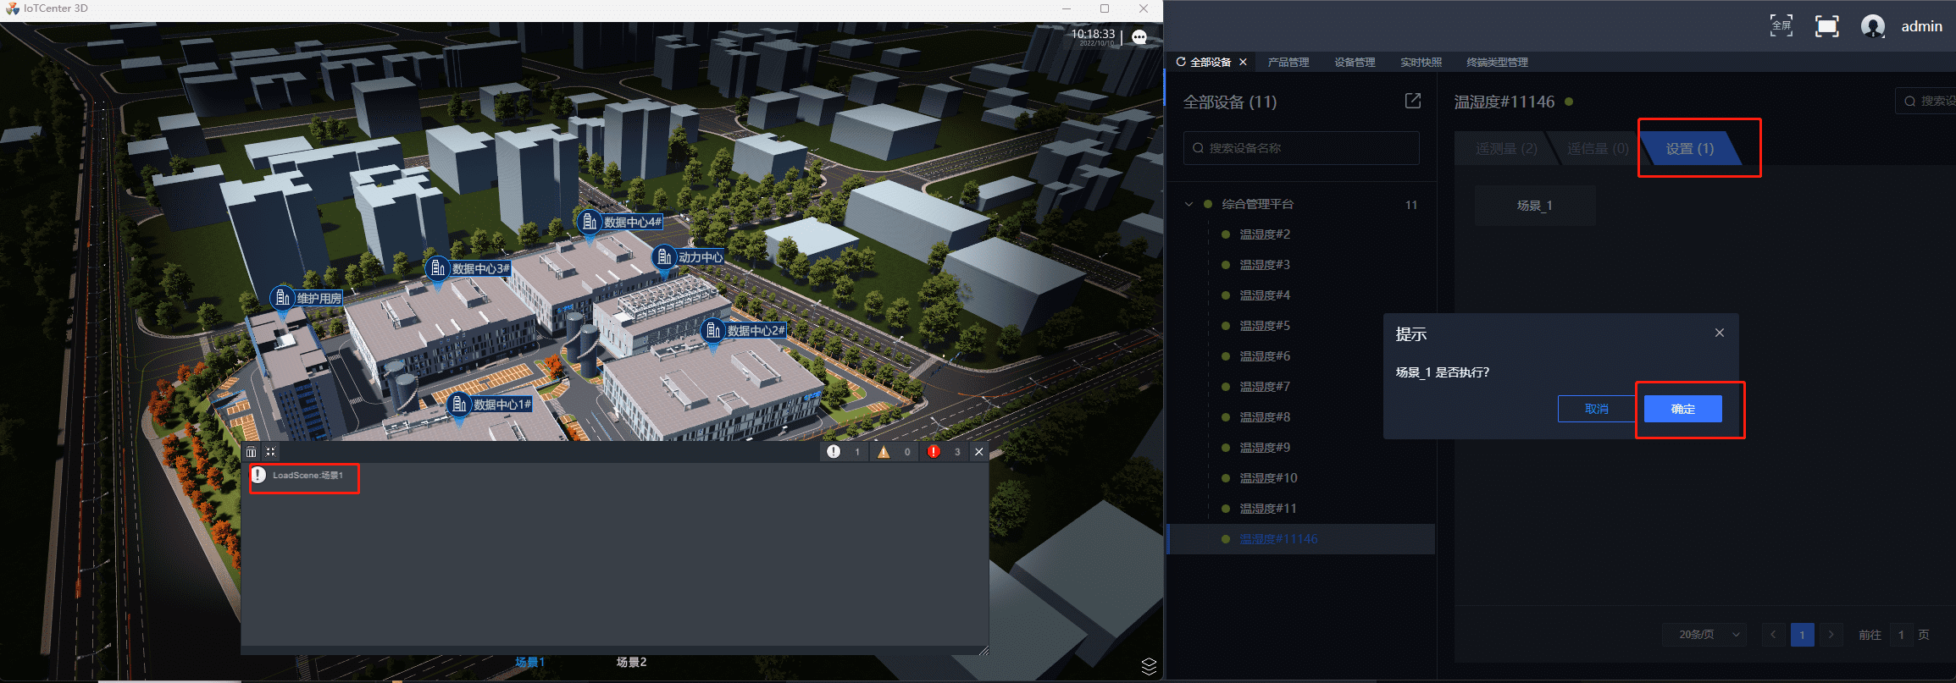Select device 温湿度#3 in the tree
The width and height of the screenshot is (1956, 683).
tap(1265, 265)
